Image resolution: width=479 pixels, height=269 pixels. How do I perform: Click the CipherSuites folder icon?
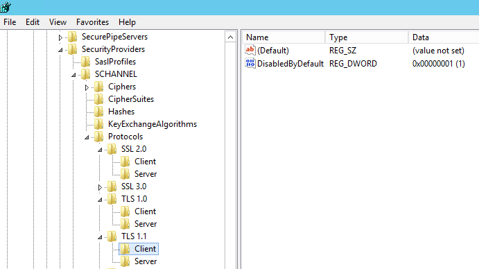coord(98,99)
